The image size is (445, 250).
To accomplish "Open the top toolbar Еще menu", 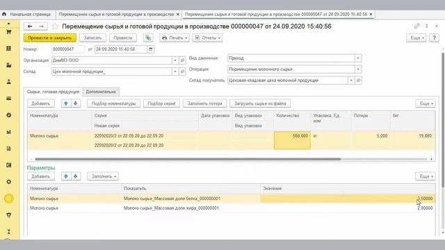I will click(x=416, y=37).
